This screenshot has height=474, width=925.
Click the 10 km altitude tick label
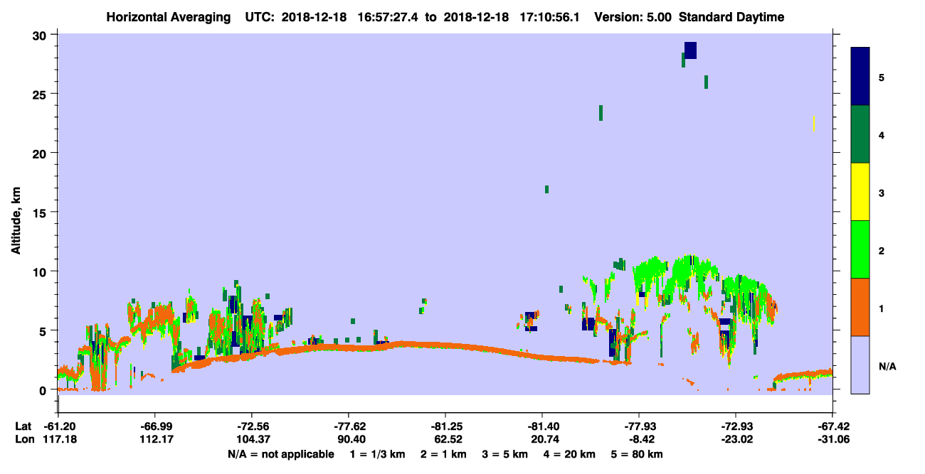[41, 271]
